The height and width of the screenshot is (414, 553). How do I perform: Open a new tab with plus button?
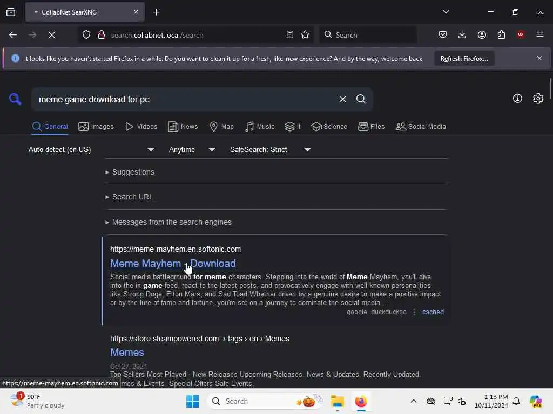coord(156,12)
